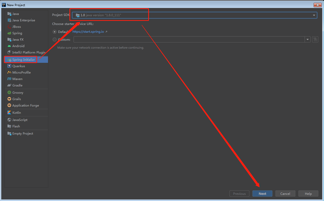Click the Java Enterprise icon
Image resolution: width=324 pixels, height=201 pixels.
point(9,20)
